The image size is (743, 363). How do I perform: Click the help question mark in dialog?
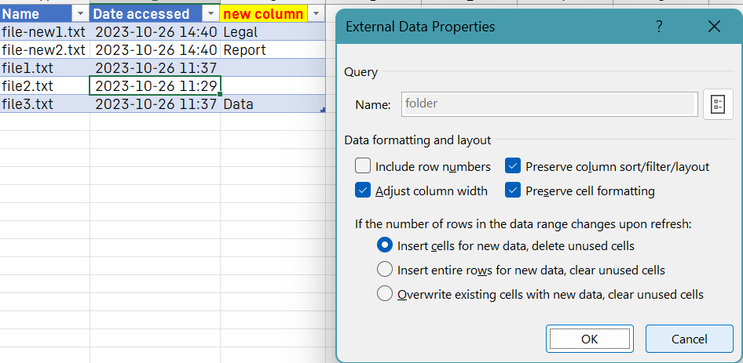click(x=659, y=27)
